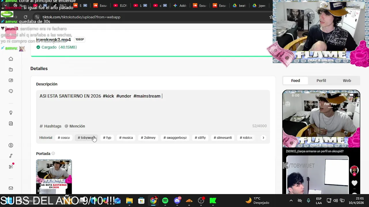Switch preview to the Feed tab
The image size is (369, 207).
(295, 80)
